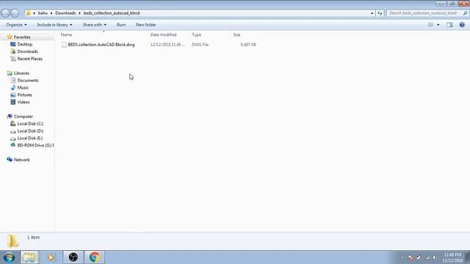Open Desktop under Favorites

[x=24, y=44]
